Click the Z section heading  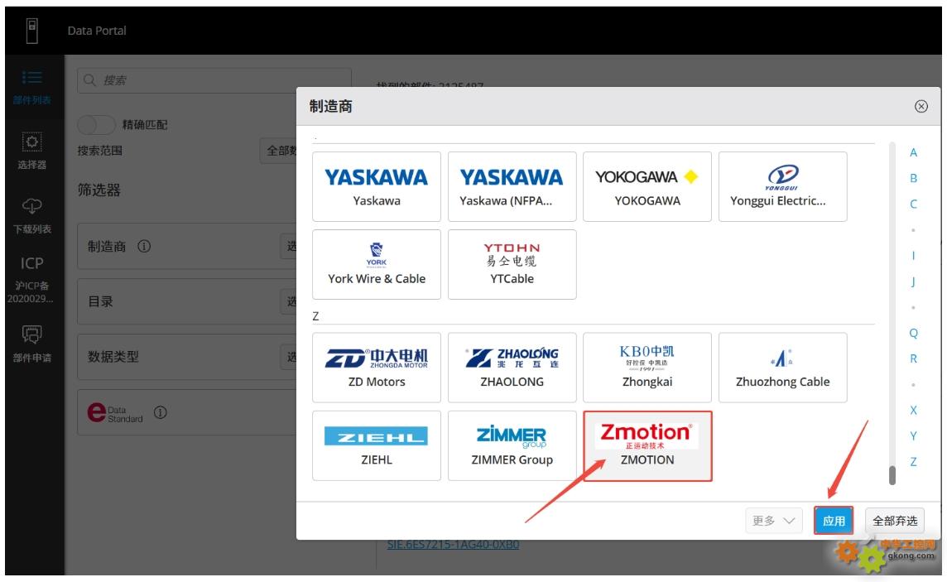(315, 316)
